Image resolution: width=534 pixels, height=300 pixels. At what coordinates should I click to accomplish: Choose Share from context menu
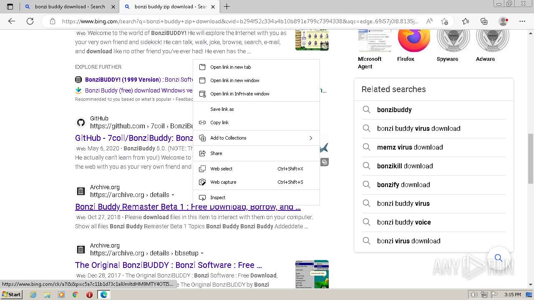point(256,153)
